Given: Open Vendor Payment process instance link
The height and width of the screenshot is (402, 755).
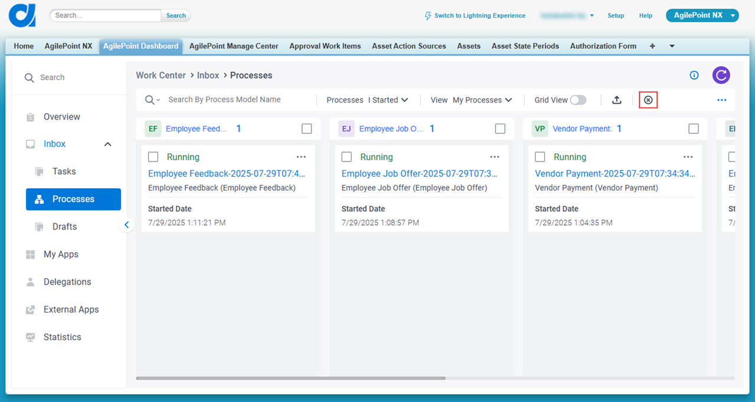Looking at the screenshot, I should pyautogui.click(x=615, y=173).
